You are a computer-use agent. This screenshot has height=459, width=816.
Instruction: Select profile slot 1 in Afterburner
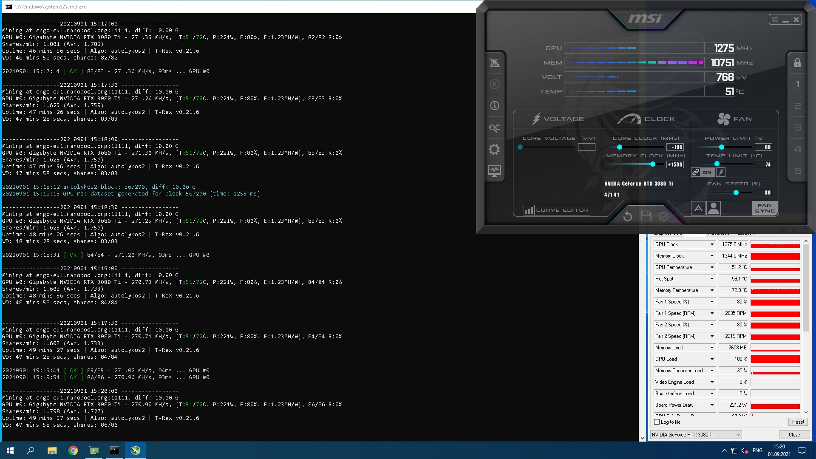pos(797,84)
